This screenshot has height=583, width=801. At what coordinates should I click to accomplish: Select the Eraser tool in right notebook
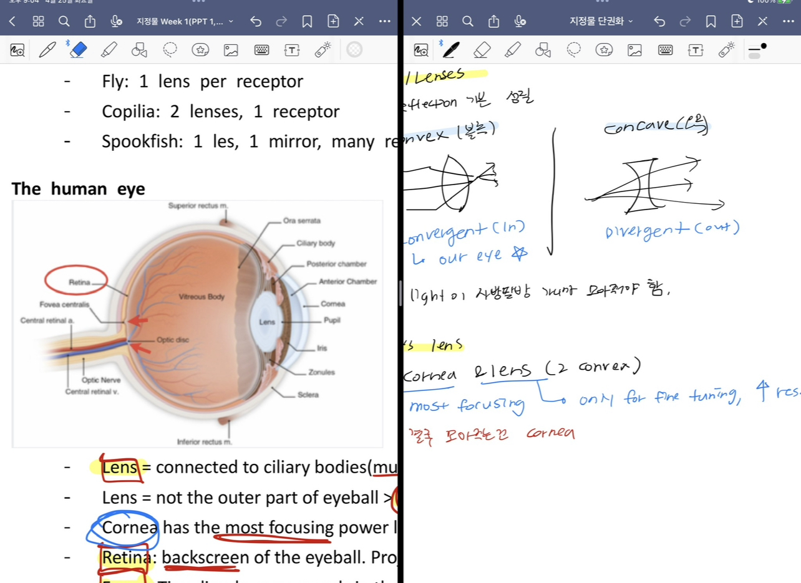482,50
